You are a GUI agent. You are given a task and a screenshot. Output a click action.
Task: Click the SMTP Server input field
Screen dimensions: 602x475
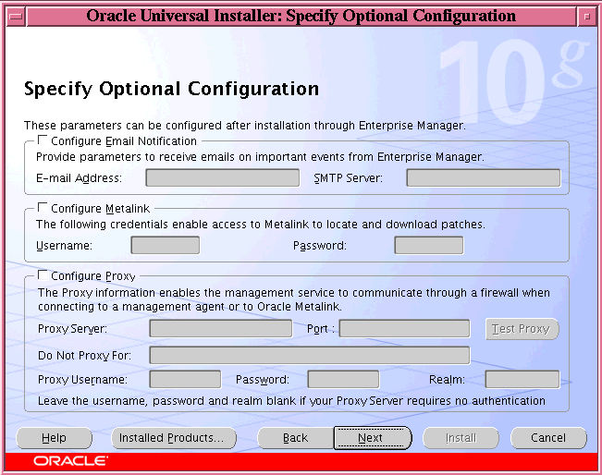(484, 178)
